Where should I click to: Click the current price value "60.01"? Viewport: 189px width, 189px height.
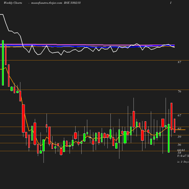(x=181, y=150)
